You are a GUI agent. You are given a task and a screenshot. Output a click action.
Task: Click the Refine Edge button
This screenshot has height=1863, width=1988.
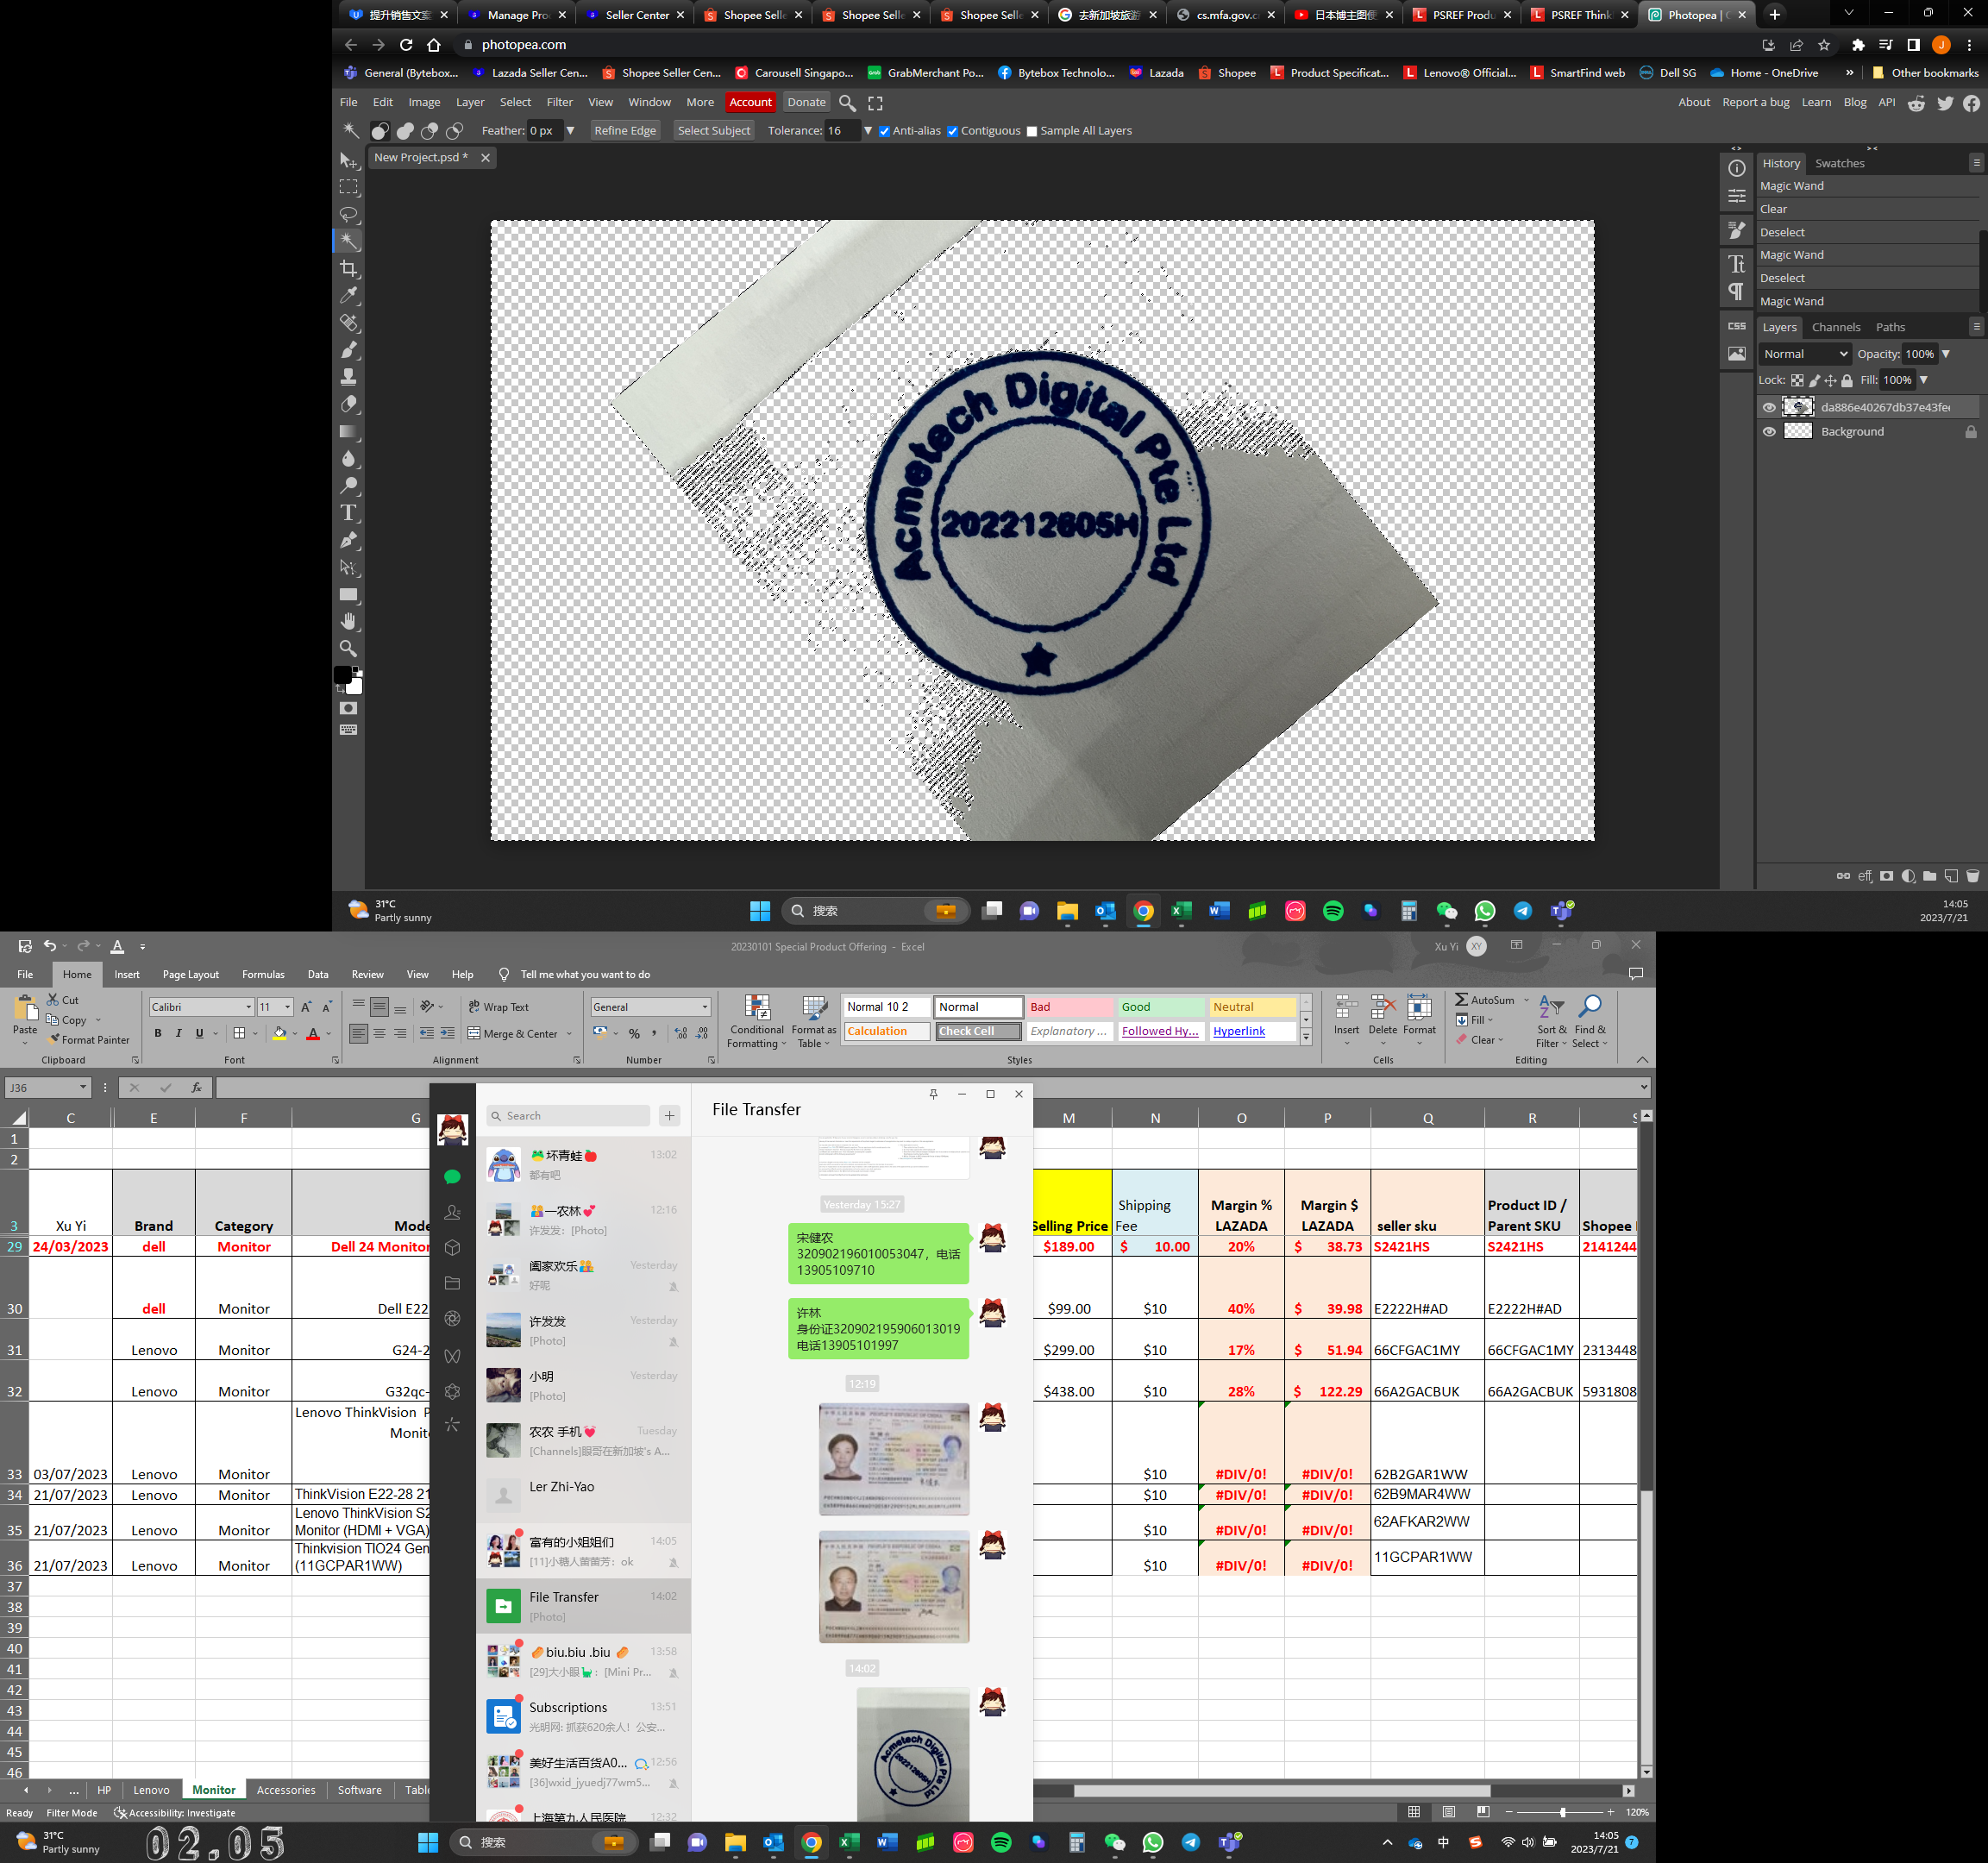pos(624,131)
